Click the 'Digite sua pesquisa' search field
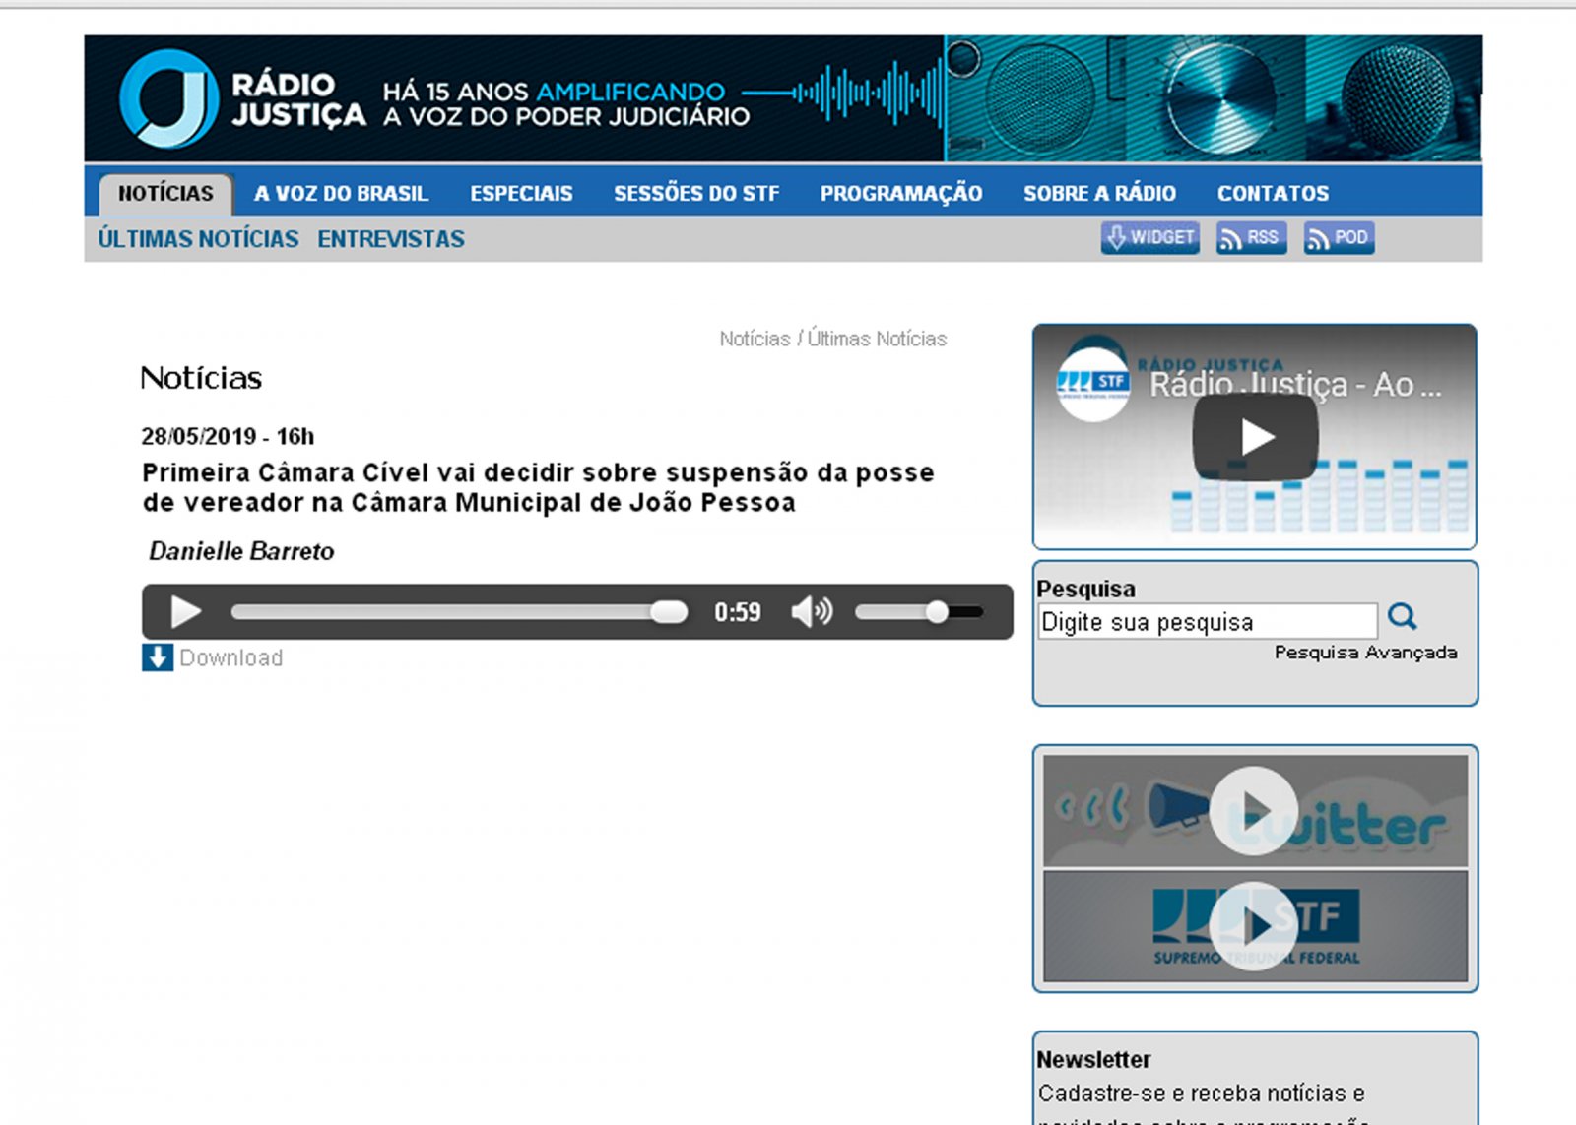The image size is (1576, 1125). coord(1207,622)
